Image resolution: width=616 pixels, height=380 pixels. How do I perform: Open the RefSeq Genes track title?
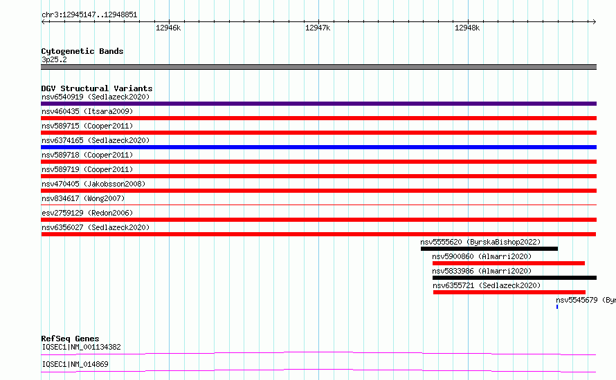point(70,339)
